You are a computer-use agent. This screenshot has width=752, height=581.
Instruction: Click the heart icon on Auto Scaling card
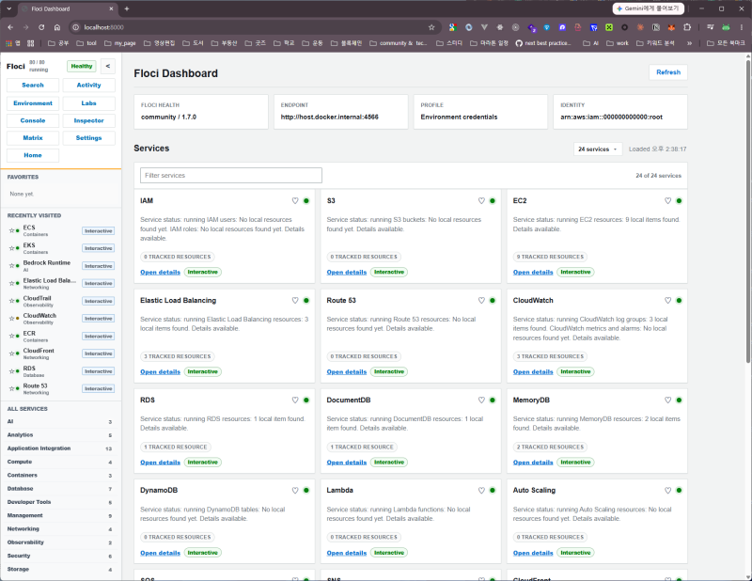667,491
